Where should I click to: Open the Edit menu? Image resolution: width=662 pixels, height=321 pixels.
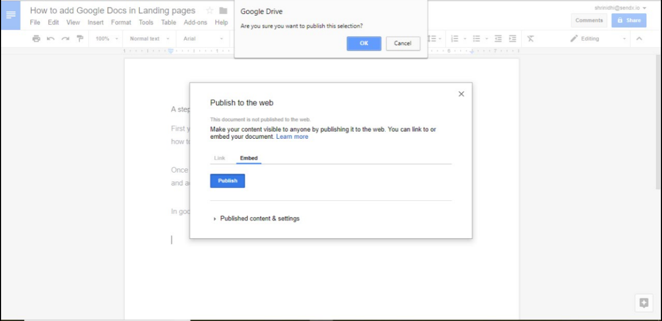click(x=53, y=22)
